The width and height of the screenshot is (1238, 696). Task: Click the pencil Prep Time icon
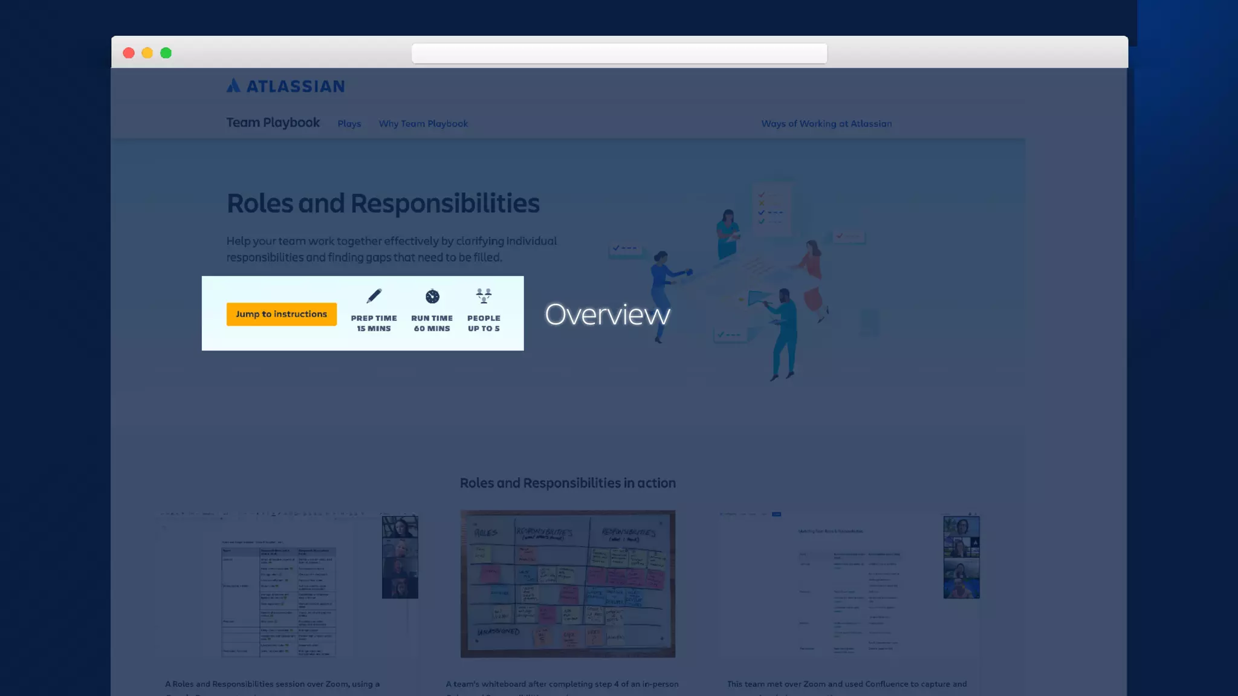point(374,296)
